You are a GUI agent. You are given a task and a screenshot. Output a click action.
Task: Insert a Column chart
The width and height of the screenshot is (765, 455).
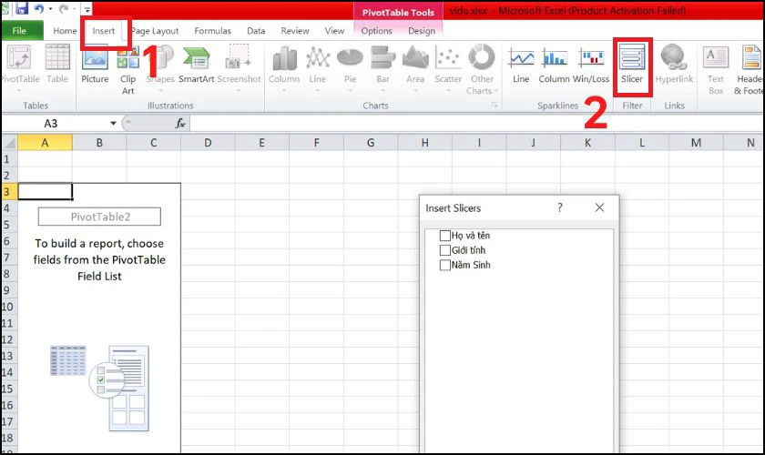coord(284,68)
